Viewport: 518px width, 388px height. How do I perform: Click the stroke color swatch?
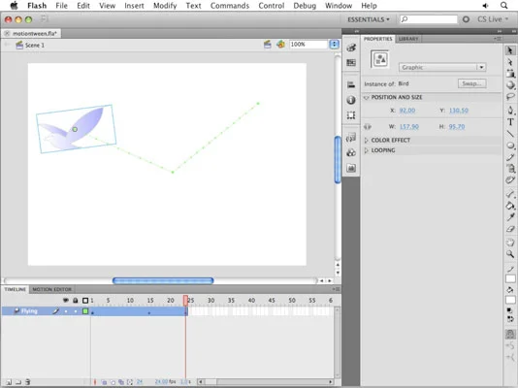510,279
